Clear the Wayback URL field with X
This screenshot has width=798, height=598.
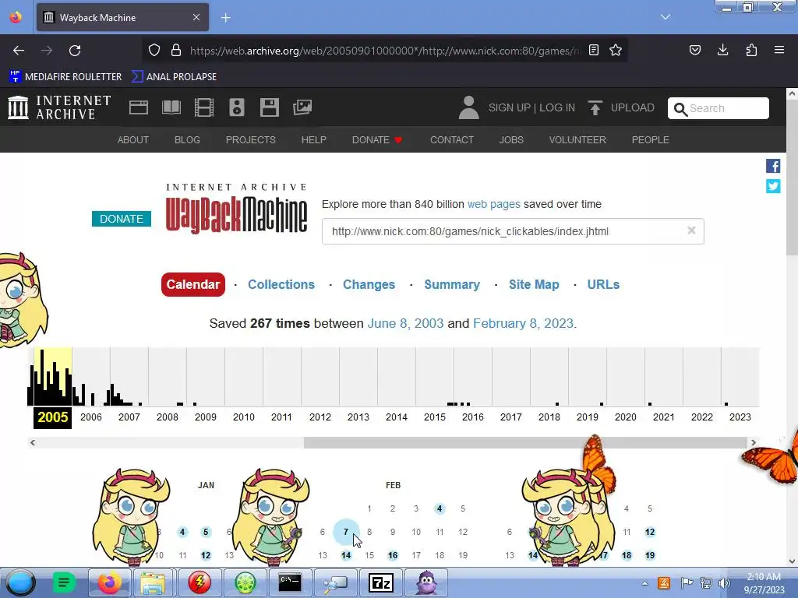[x=691, y=230]
